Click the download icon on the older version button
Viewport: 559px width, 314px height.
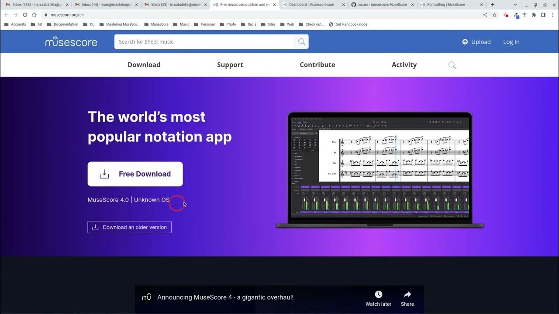[95, 227]
